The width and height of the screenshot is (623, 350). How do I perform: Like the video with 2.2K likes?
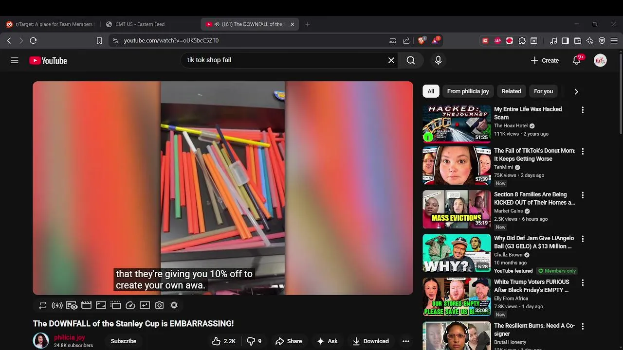(x=224, y=341)
